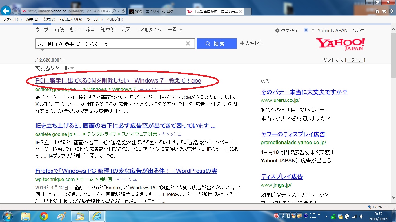This screenshot has width=396, height=222.
Task: Open the folder-and-card taskbar app
Action: (x=79, y=216)
